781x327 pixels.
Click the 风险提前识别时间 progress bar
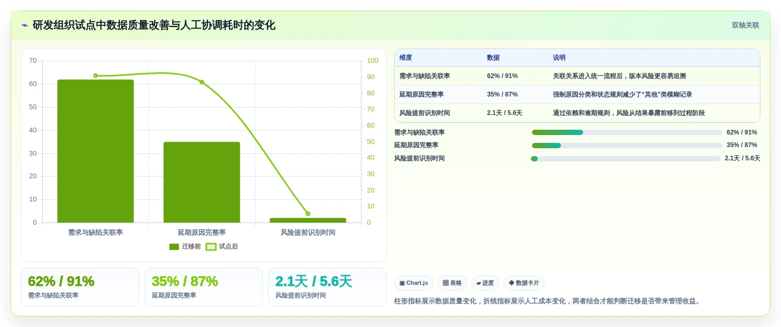point(626,159)
